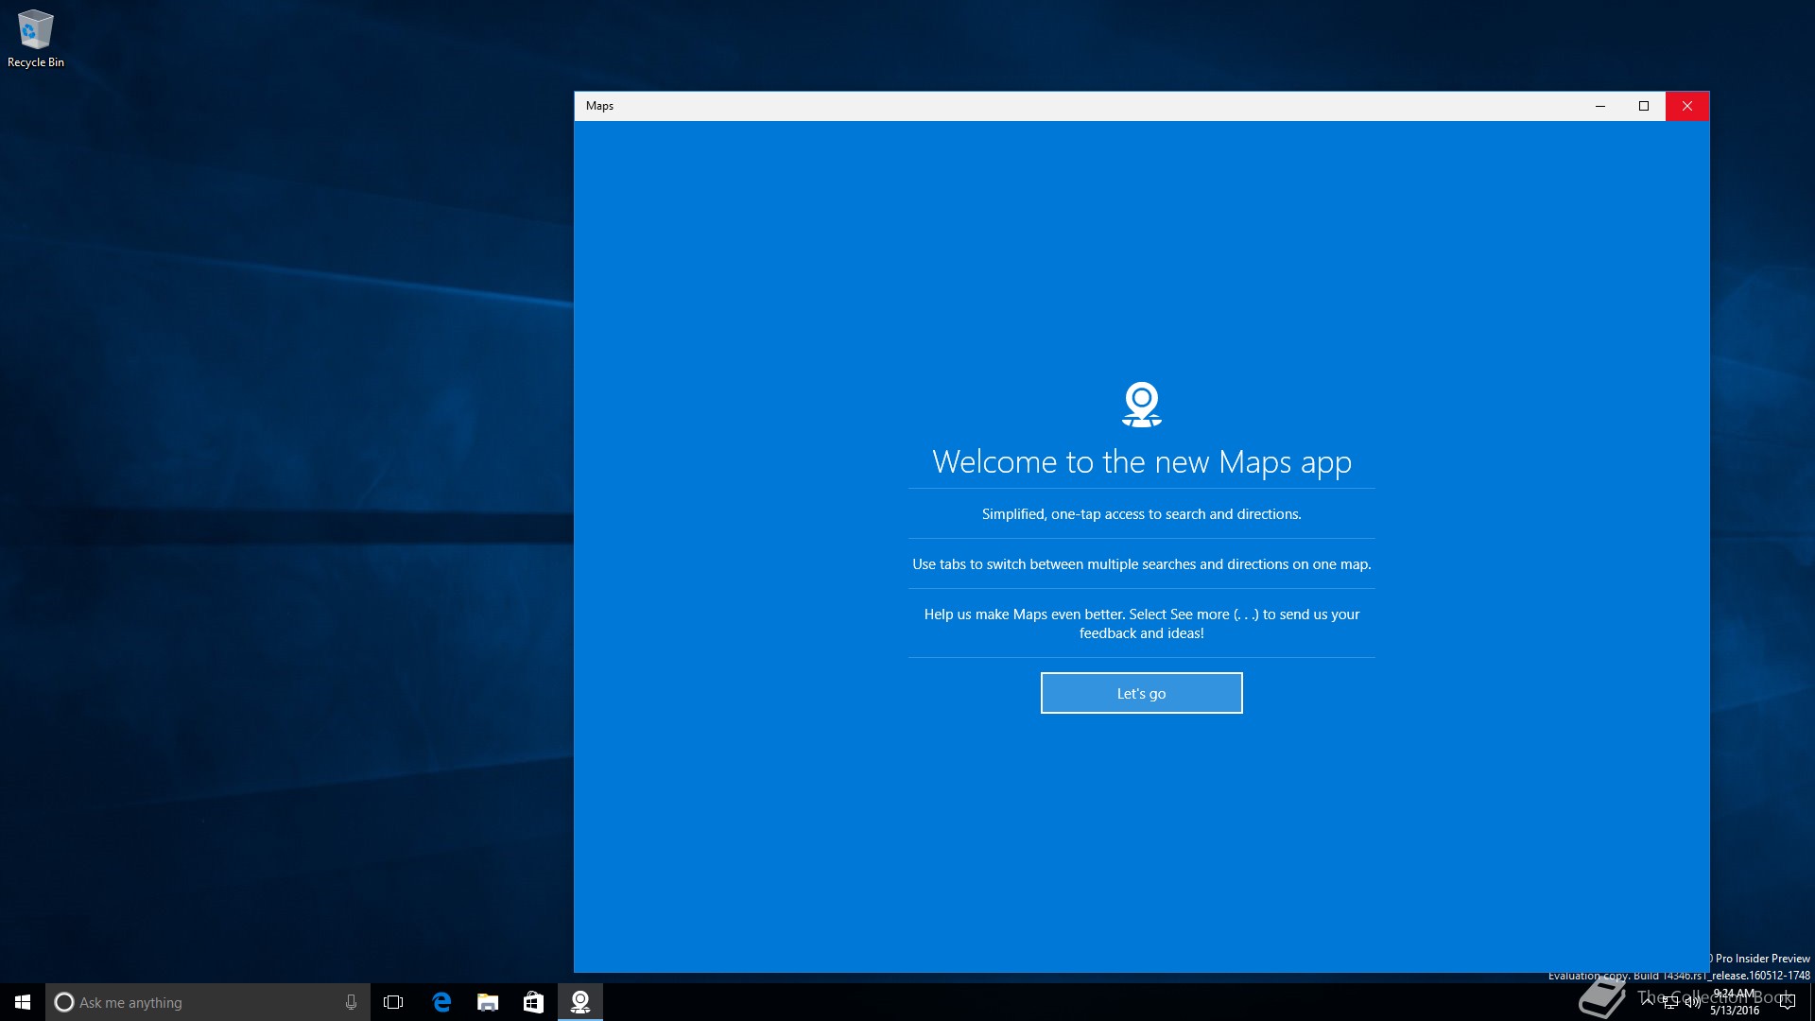Click the Cortana circle icon in search box
The width and height of the screenshot is (1815, 1021).
[x=64, y=1002]
